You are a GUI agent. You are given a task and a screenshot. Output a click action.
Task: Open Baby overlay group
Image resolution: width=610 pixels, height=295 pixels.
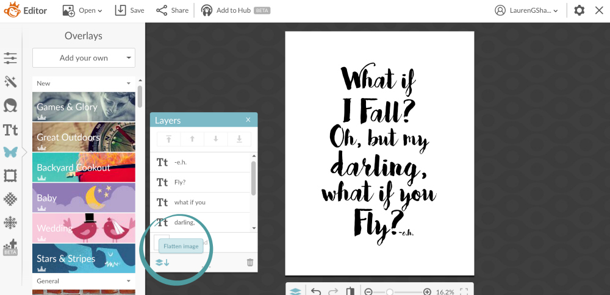click(x=84, y=197)
